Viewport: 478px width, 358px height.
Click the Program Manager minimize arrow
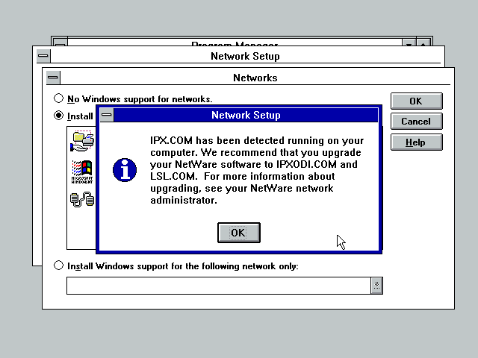(x=409, y=43)
